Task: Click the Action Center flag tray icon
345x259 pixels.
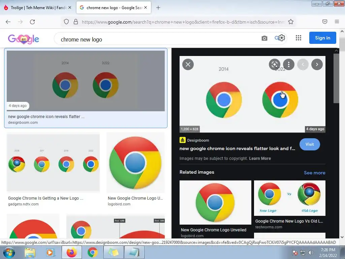Action: tap(294, 253)
